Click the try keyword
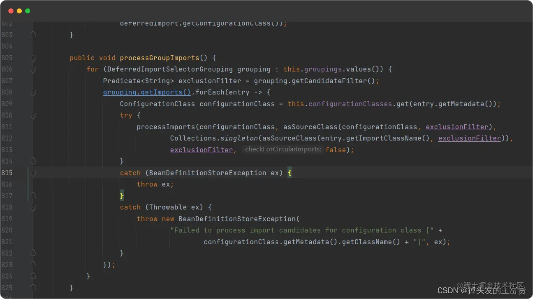Screen dimensions: 533x299 126,115
